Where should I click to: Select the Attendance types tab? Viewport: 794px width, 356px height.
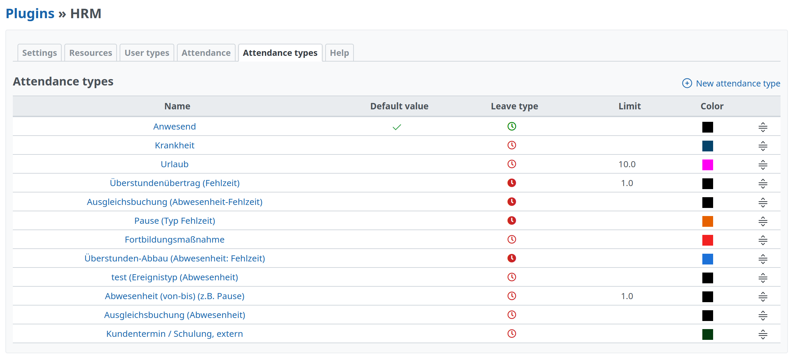click(x=280, y=53)
